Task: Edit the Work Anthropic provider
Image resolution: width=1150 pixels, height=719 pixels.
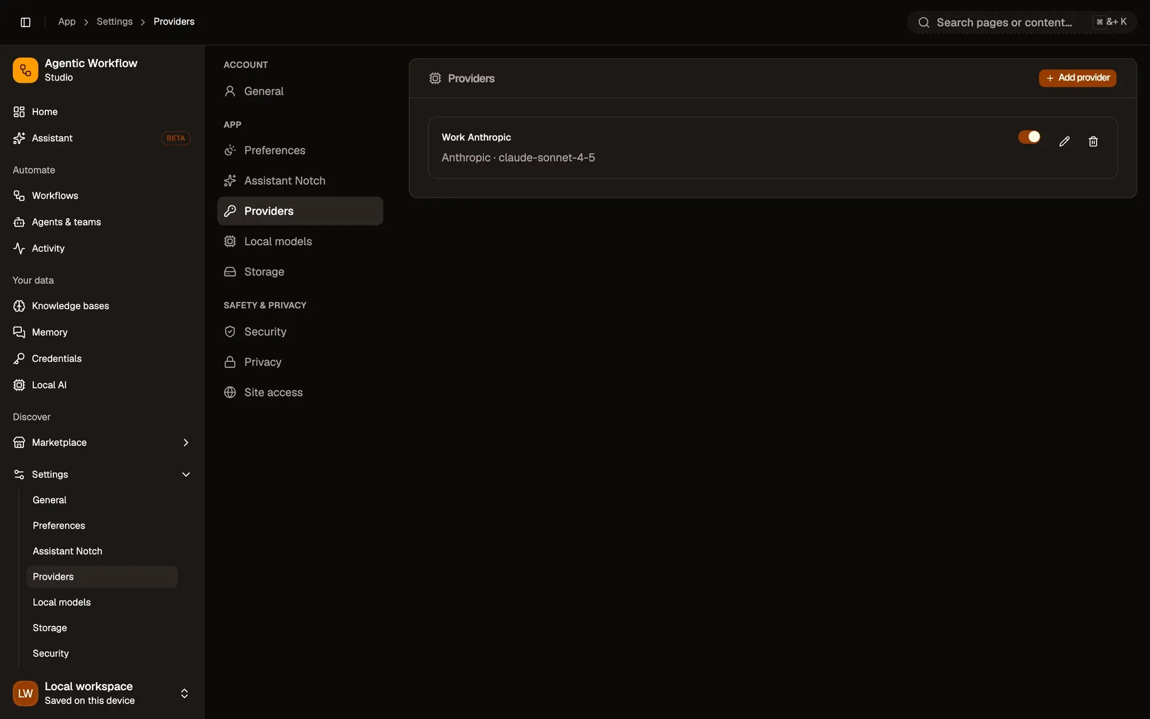Action: (1064, 141)
